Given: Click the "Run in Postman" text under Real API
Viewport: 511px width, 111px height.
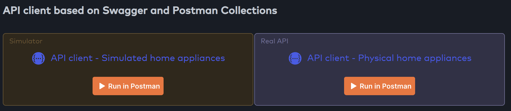Looking at the screenshot, I should (x=385, y=86).
